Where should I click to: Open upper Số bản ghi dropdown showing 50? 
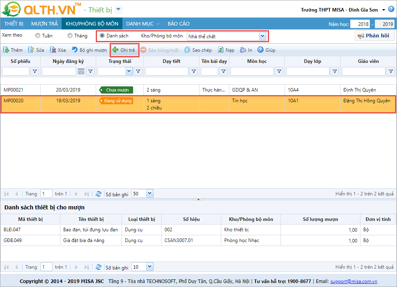click(150, 194)
